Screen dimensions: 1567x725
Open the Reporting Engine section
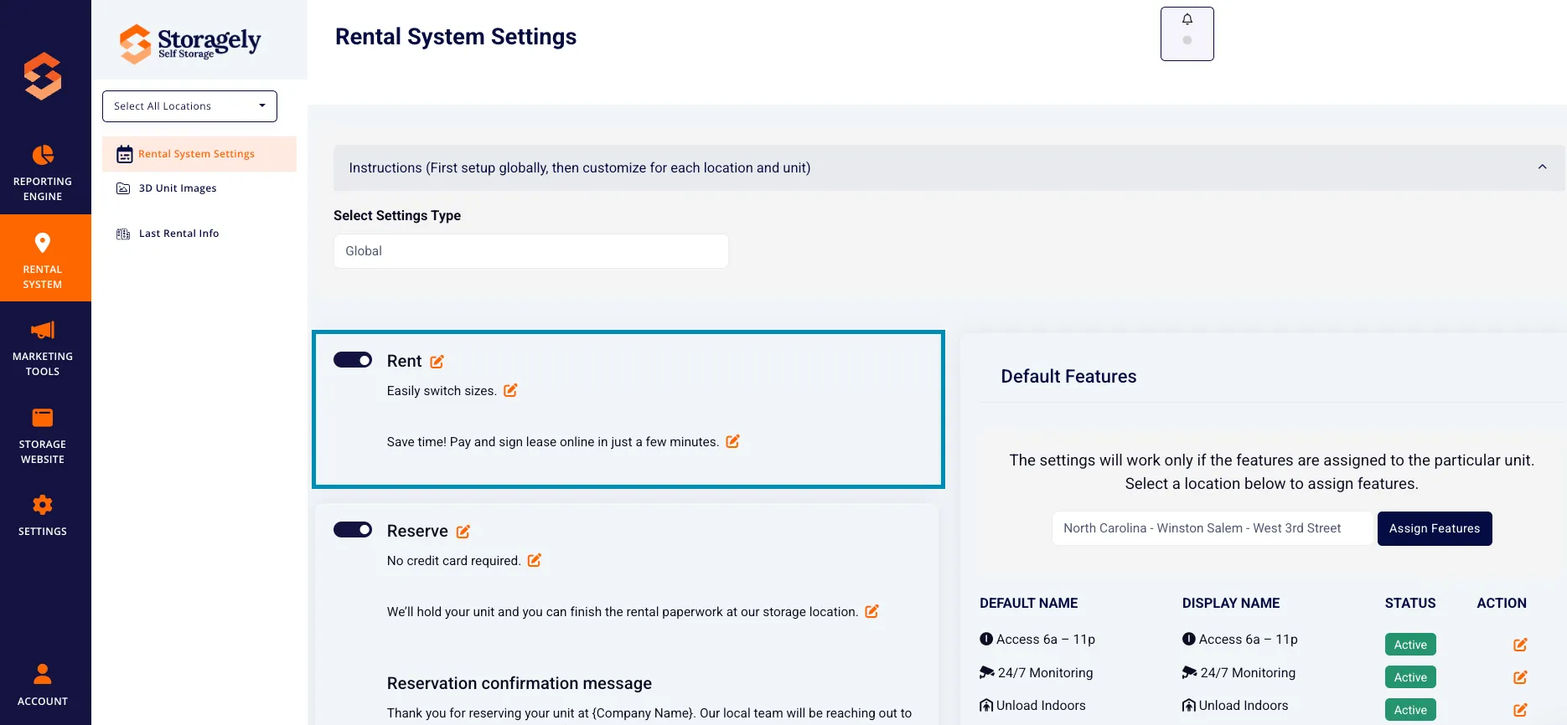(x=43, y=173)
